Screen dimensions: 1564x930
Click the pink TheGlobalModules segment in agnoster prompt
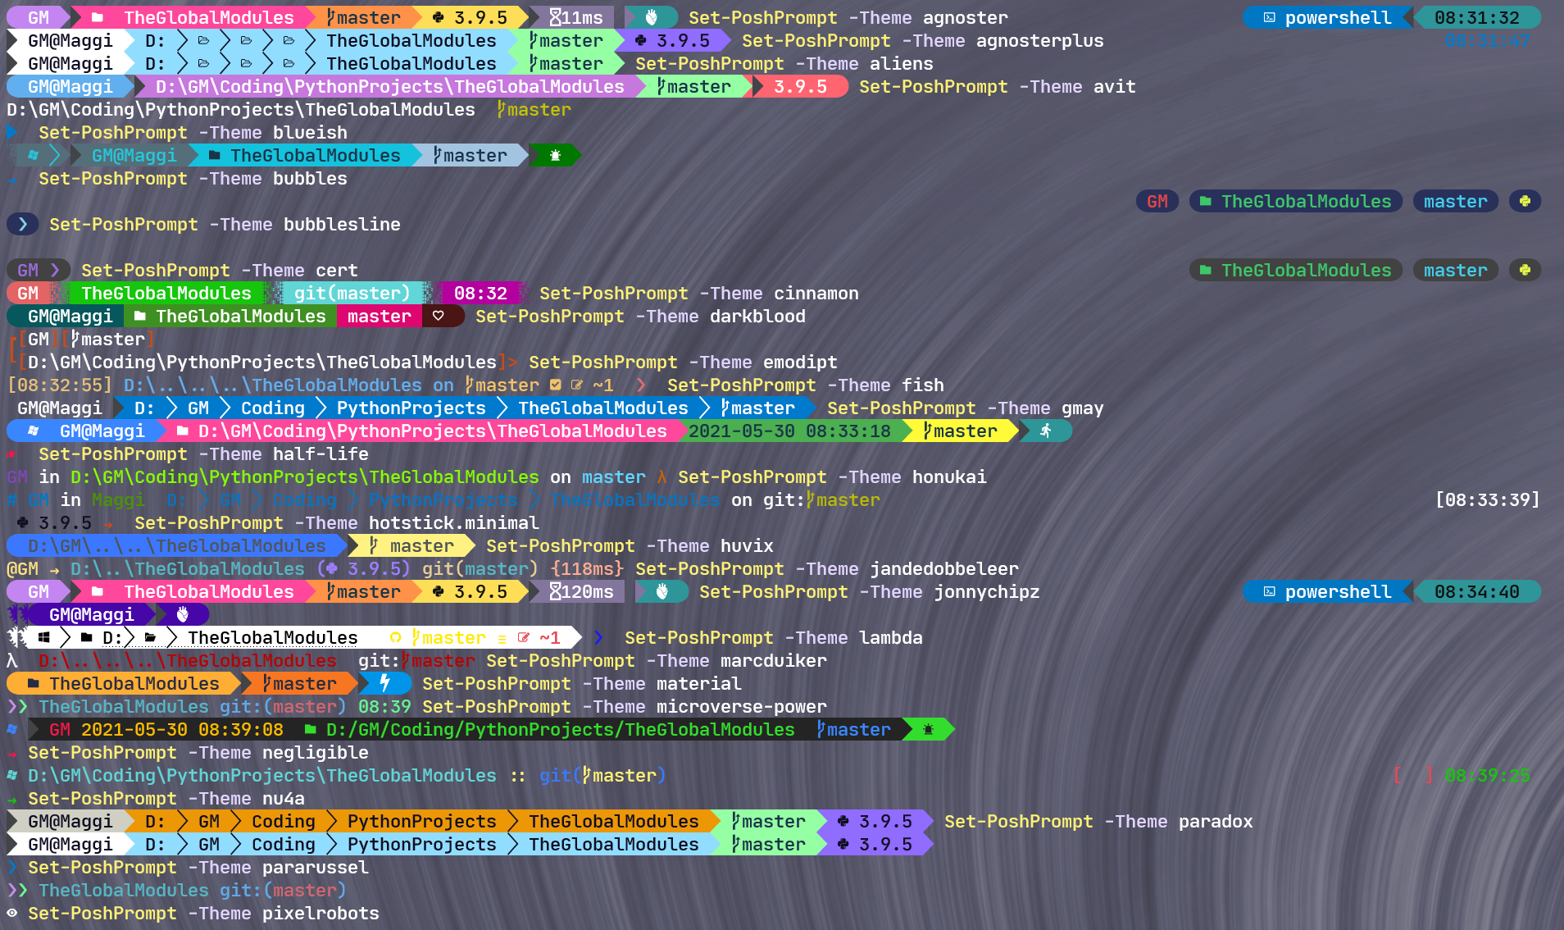pyautogui.click(x=209, y=17)
